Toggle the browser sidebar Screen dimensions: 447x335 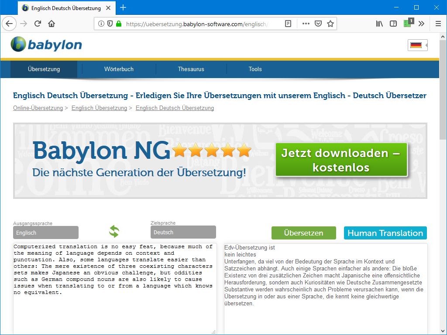[393, 24]
